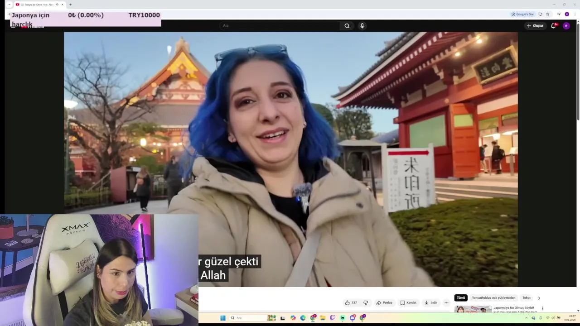580x326 pixels.
Task: Click the YouTube Ara search field
Action: (280, 26)
